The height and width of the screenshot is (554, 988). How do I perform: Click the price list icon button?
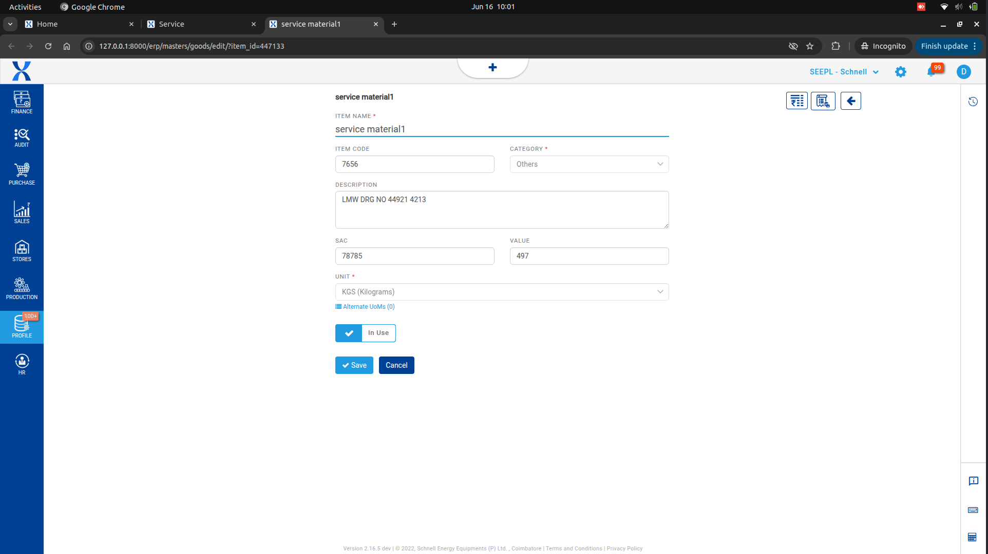797,101
